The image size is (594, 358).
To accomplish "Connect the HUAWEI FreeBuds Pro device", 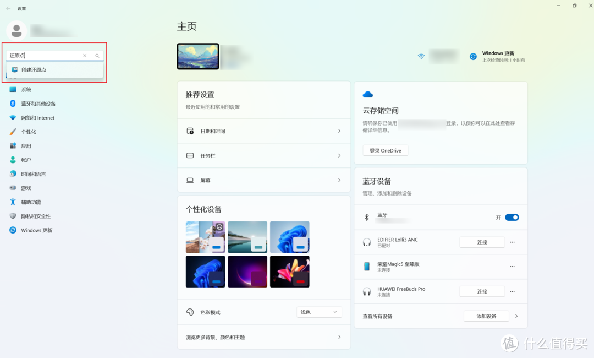I will pos(482,291).
